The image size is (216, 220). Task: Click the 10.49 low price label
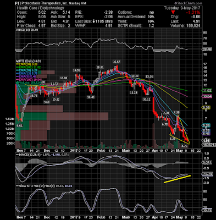pos(91,97)
